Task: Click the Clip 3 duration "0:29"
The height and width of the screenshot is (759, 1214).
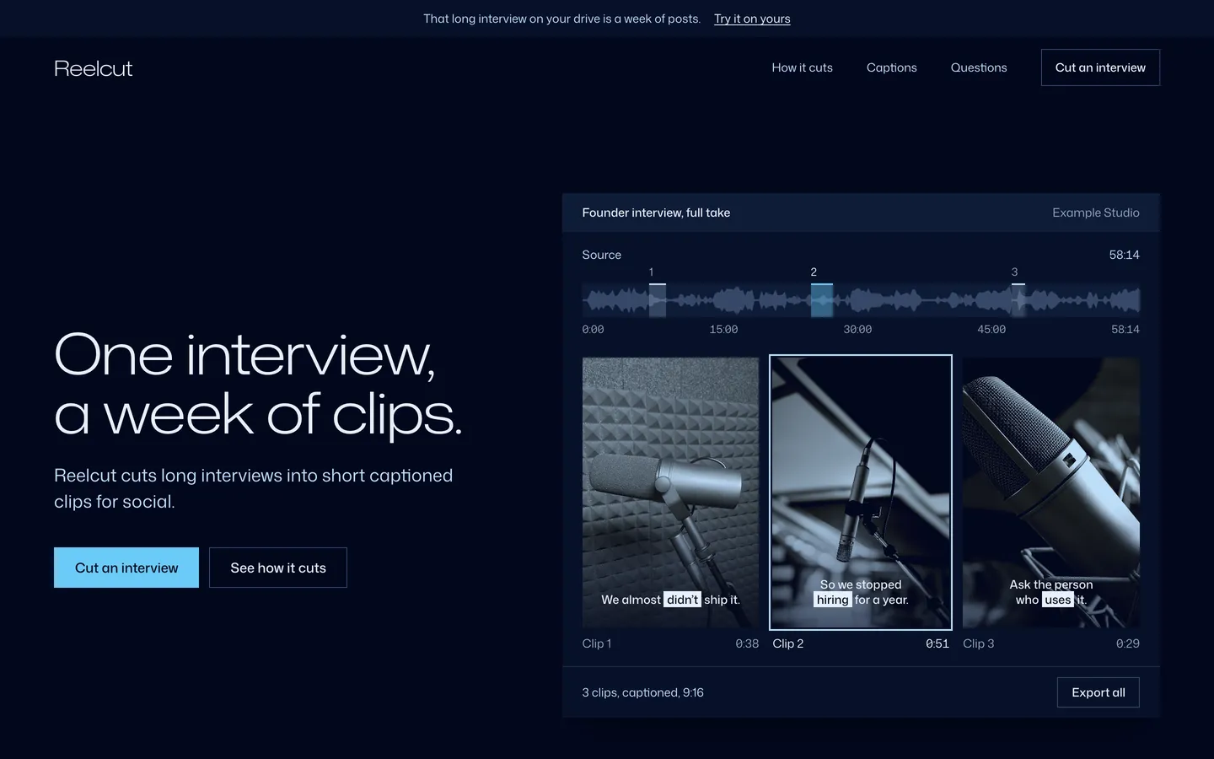Action: pyautogui.click(x=1128, y=643)
